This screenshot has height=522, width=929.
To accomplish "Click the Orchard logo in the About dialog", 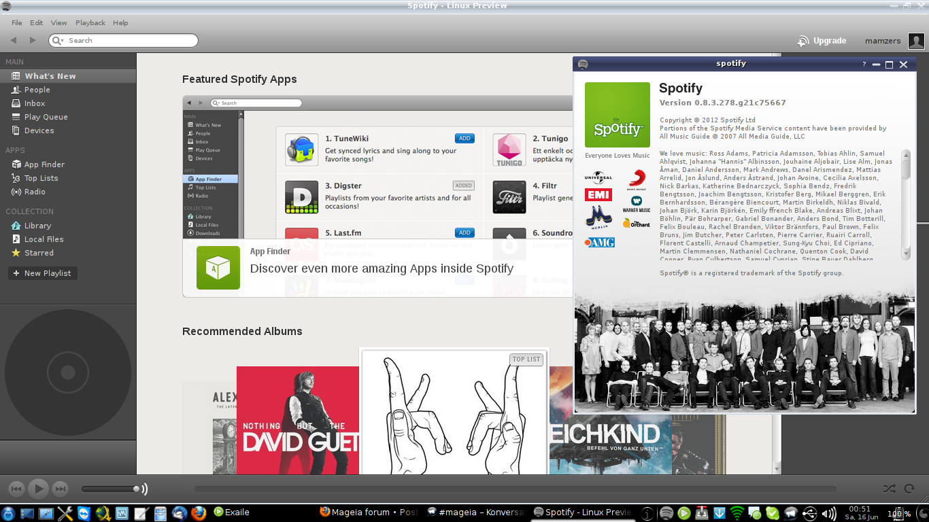I will click(637, 222).
